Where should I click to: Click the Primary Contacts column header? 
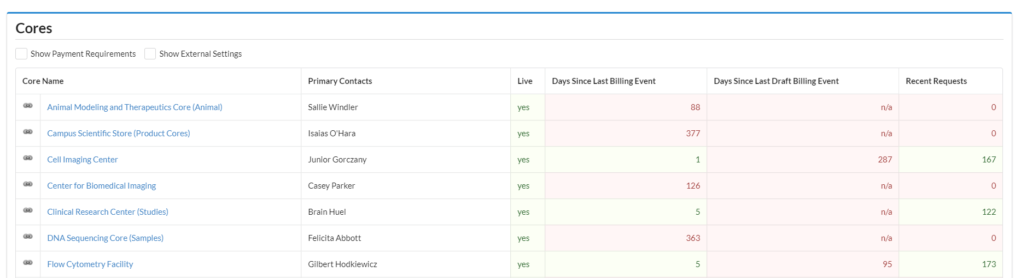(340, 81)
